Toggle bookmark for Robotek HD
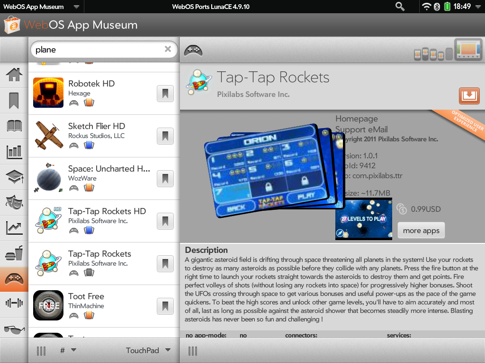This screenshot has width=485, height=363. coord(165,94)
